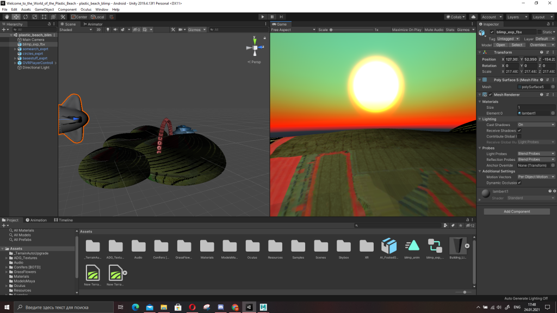Select the Hand tool in the toolbar
Viewport: 557px width, 313px height.
coord(7,17)
